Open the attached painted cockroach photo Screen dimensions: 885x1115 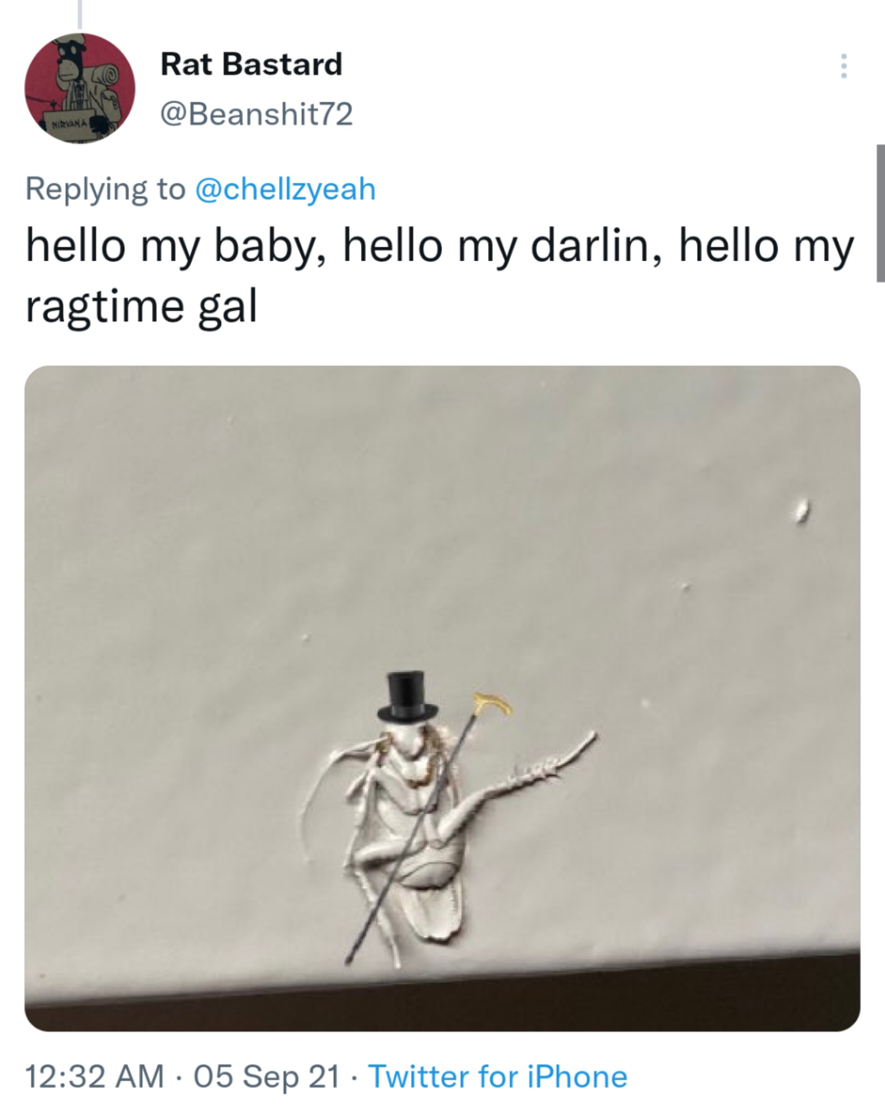442,698
